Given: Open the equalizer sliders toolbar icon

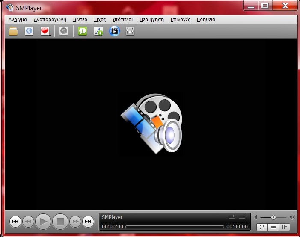Looking at the screenshot, I should [x=130, y=31].
